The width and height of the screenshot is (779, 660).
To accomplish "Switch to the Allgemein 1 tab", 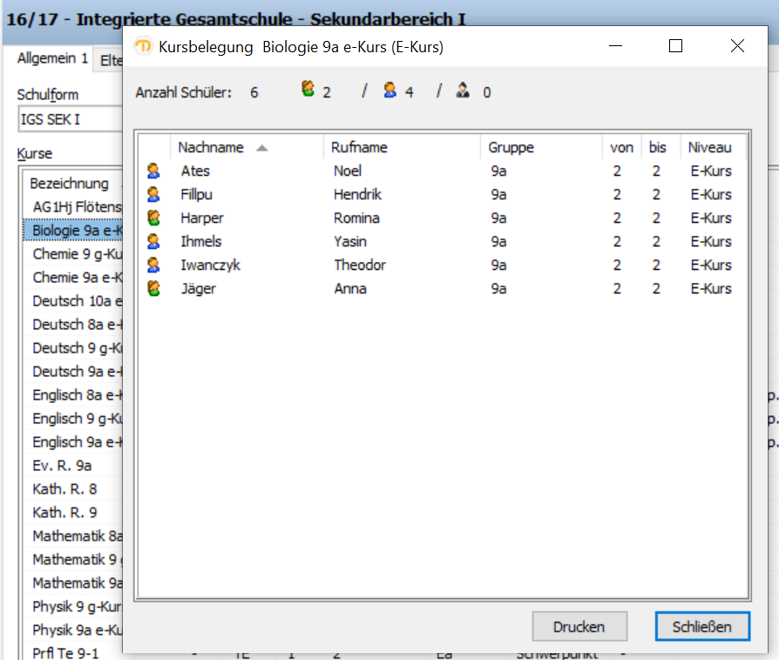I will click(52, 58).
